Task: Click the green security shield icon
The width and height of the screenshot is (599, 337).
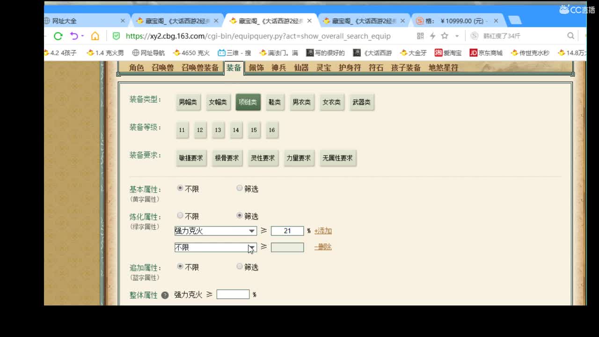Action: [116, 36]
